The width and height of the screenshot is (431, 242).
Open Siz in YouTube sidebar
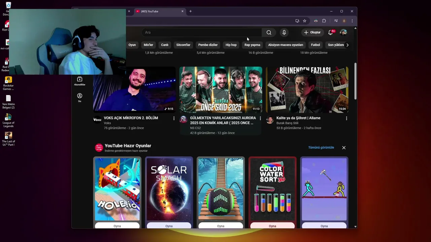(79, 97)
